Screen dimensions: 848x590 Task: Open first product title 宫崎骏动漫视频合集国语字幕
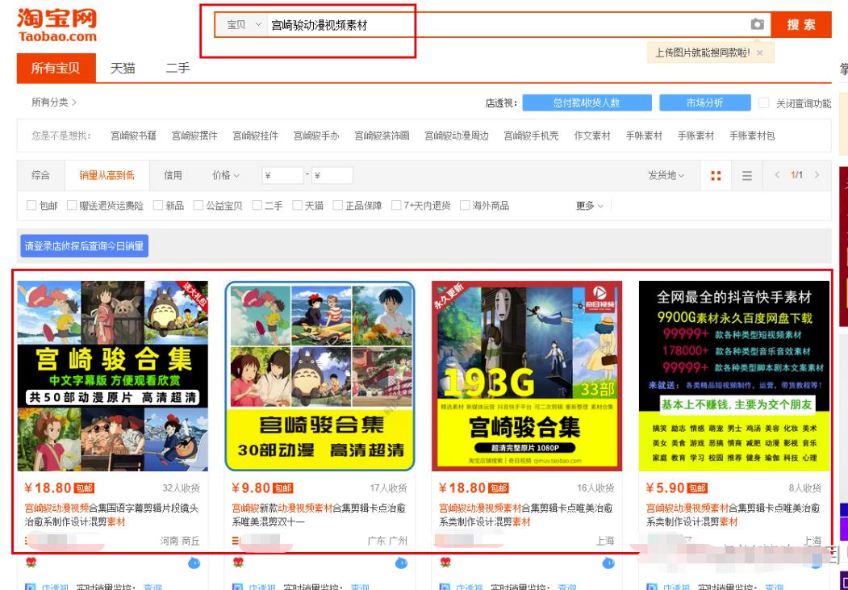coord(111,515)
